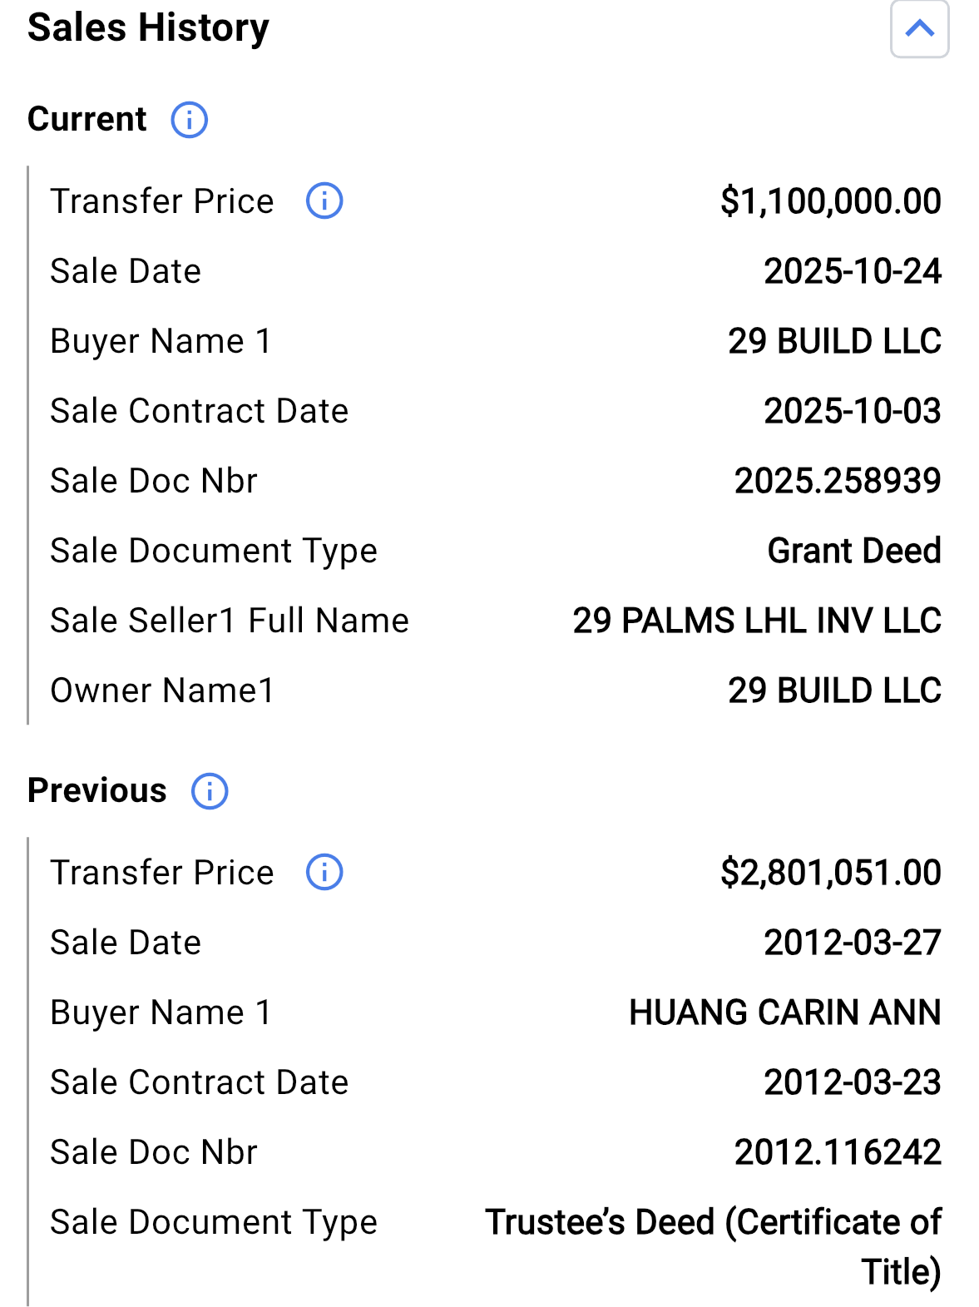This screenshot has height=1307, width=979.
Task: Click the Sales History heading
Action: click(x=148, y=27)
